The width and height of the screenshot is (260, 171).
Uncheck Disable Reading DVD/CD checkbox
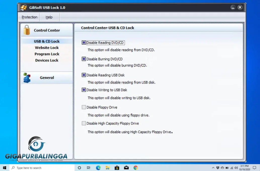84,43
